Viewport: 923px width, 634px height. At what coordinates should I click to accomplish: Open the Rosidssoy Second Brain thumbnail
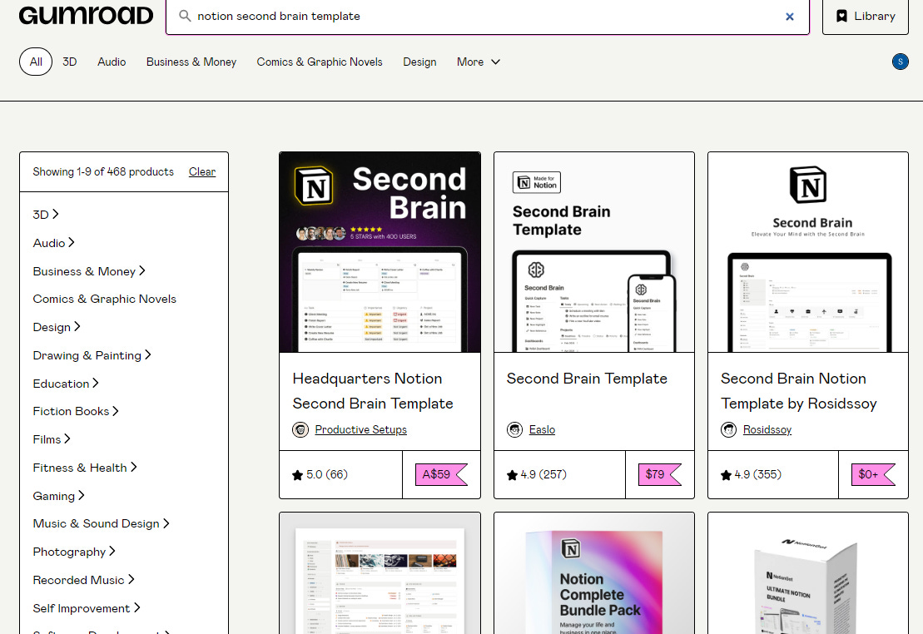(x=807, y=252)
